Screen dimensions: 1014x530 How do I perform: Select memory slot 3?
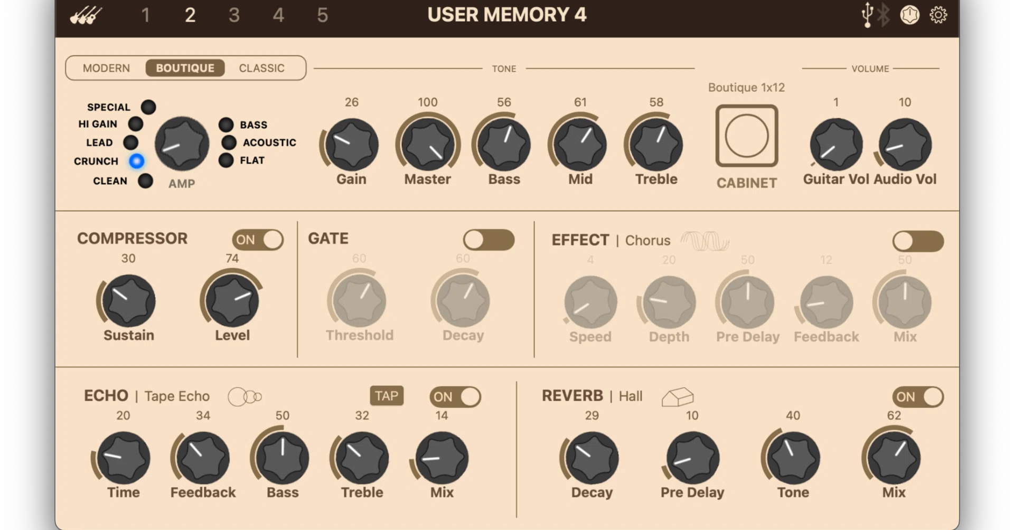coord(234,15)
